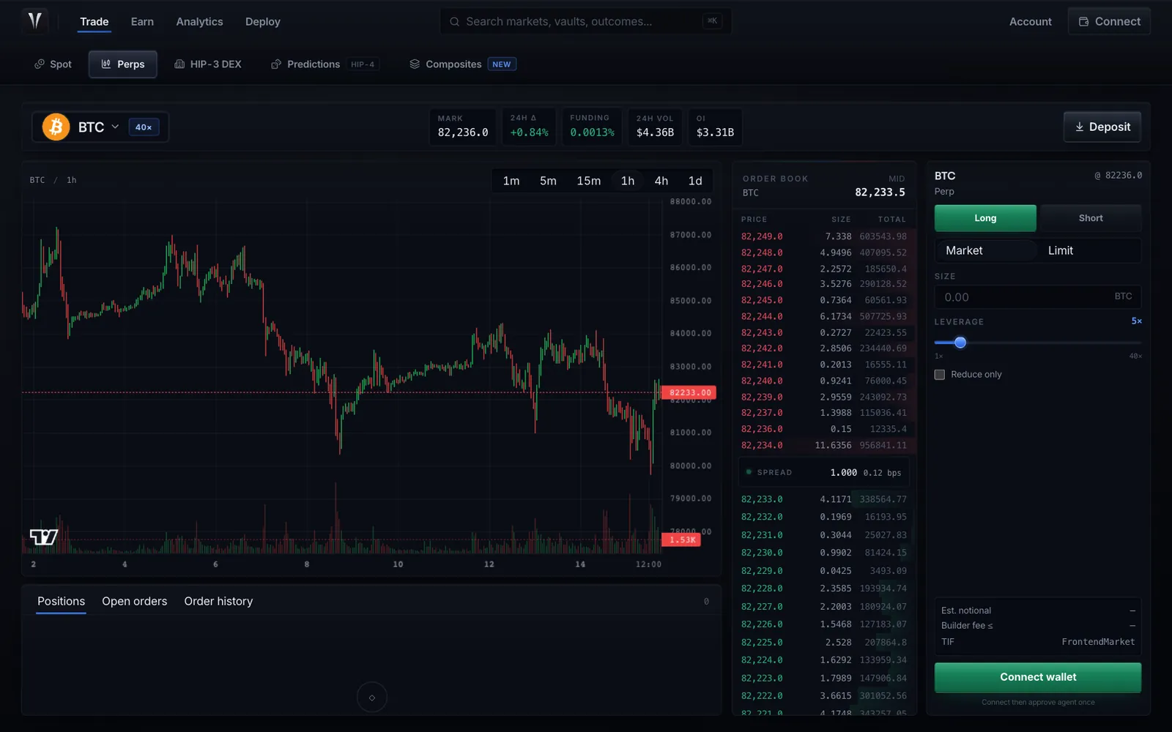
Task: Click the Connect wallet button
Action: point(1037,677)
